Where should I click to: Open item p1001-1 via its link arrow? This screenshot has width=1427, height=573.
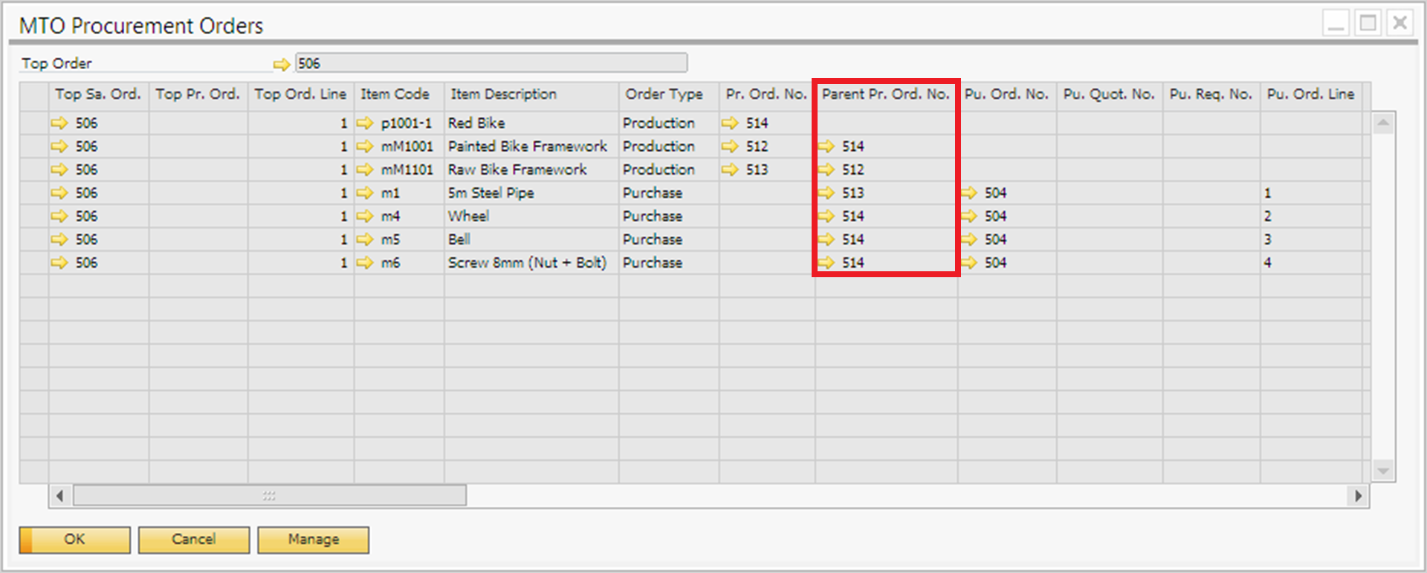click(364, 123)
